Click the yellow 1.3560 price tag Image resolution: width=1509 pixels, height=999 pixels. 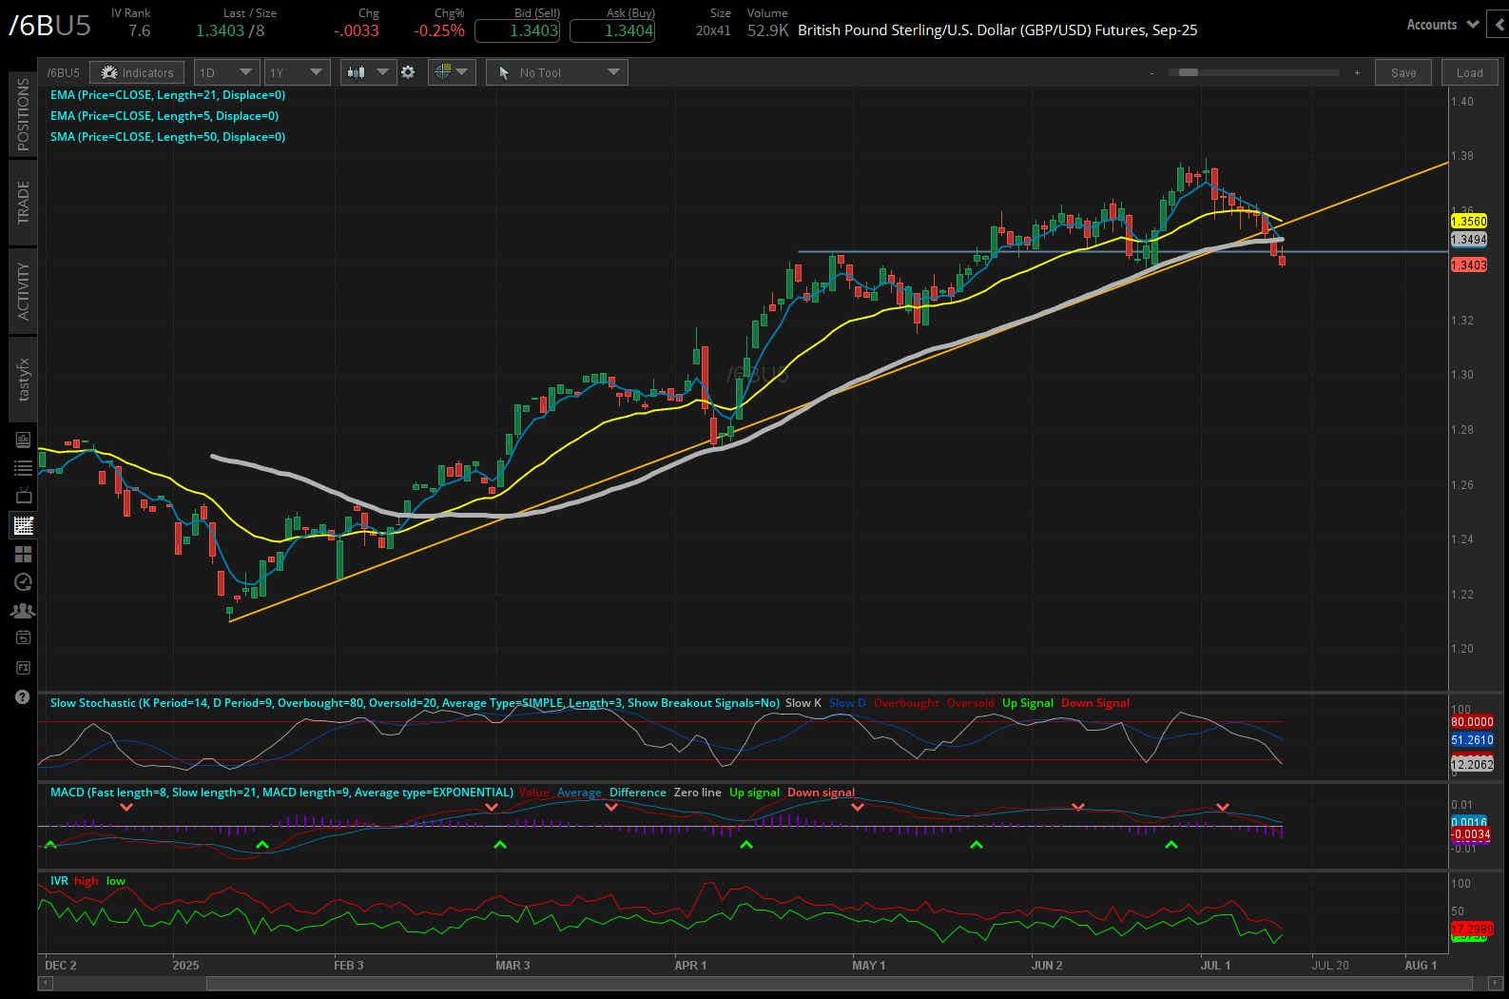point(1468,221)
